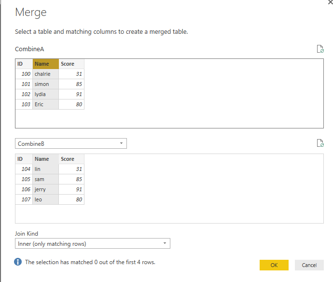Click the refresh preview icon beside CombineA
Screen dimensions: 333x282
320,49
